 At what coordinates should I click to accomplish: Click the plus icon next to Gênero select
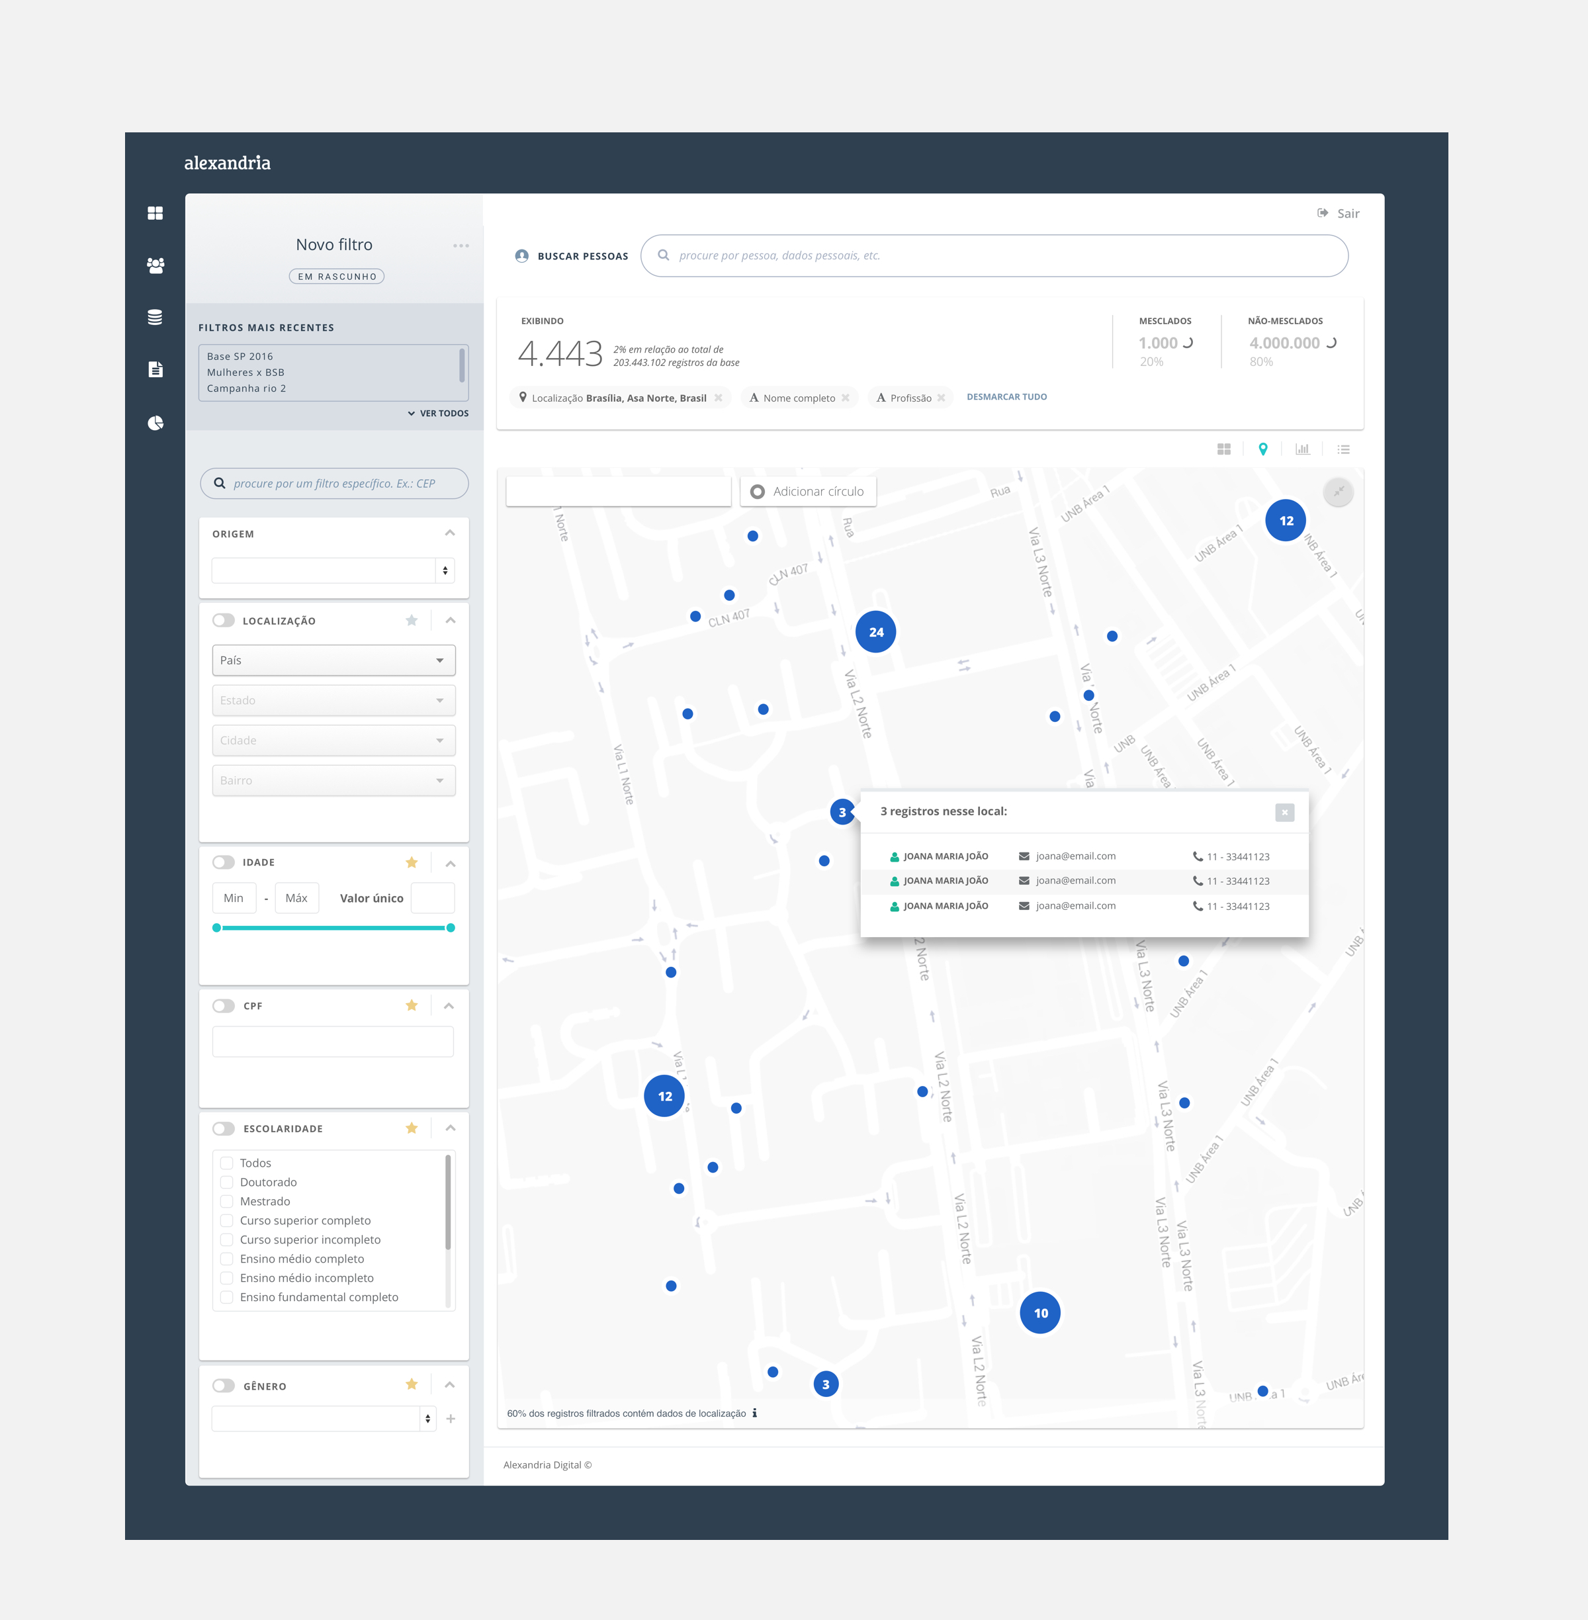coord(451,1419)
